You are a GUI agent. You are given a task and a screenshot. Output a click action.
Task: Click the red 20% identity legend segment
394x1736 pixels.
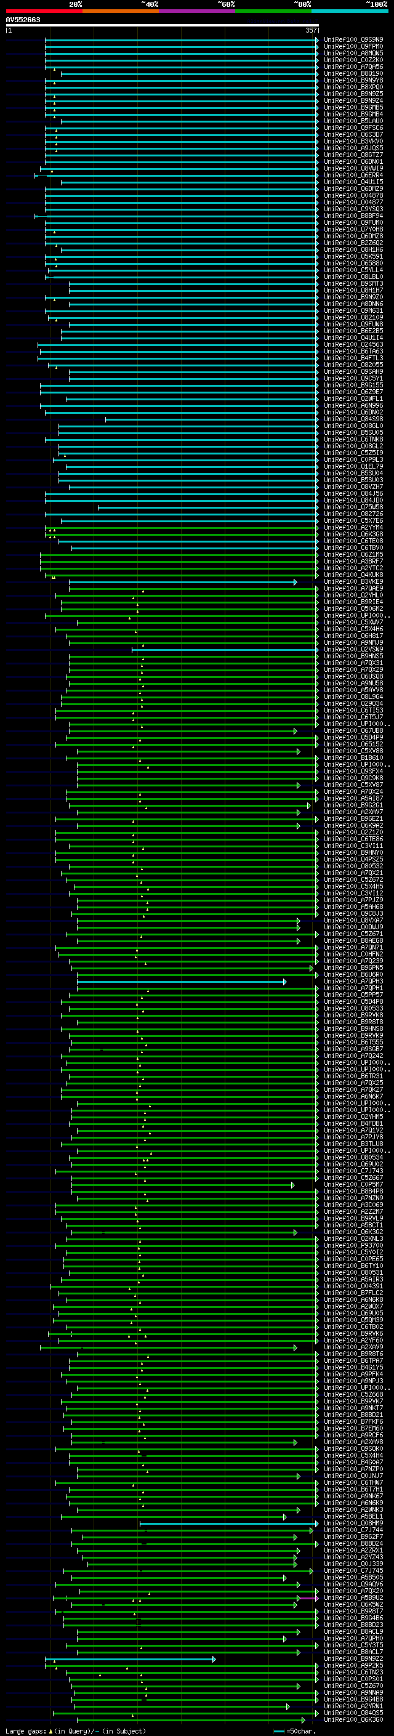(x=44, y=11)
